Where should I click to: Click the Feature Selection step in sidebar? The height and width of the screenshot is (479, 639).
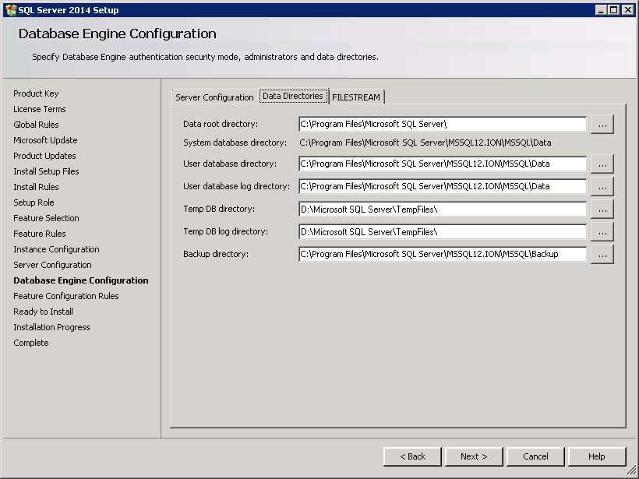click(x=46, y=218)
